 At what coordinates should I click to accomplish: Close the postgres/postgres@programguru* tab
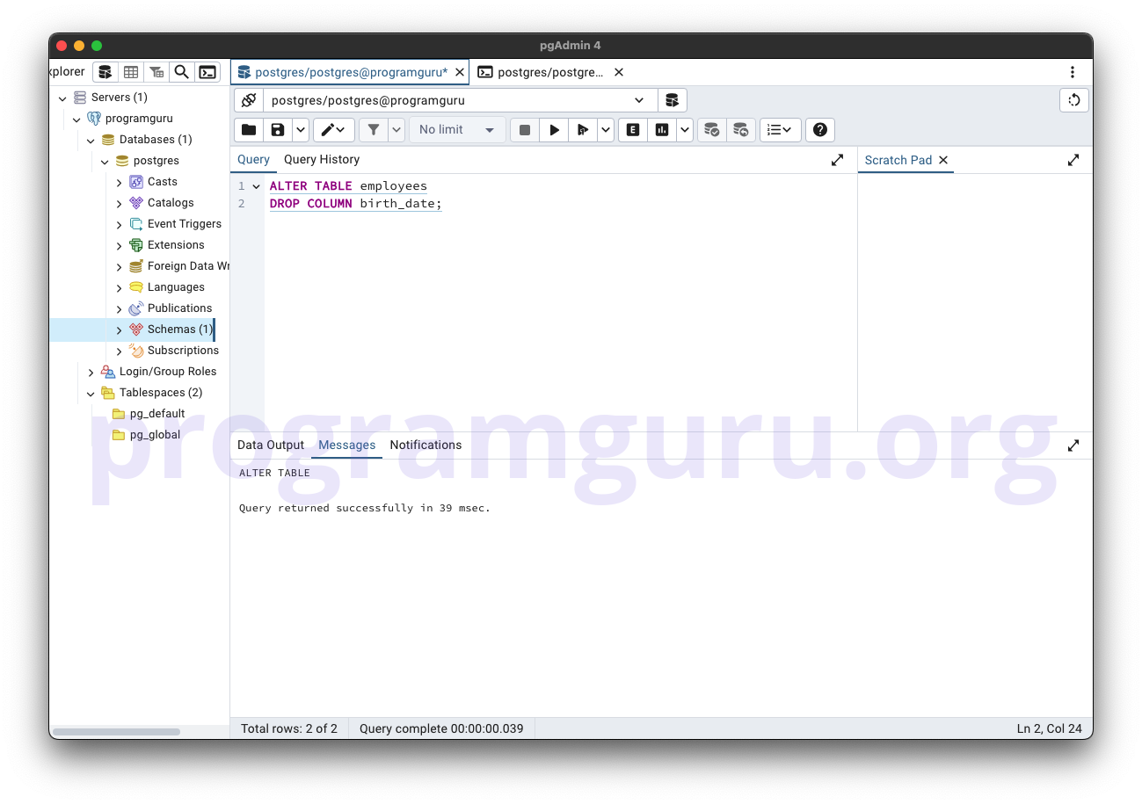coord(459,72)
